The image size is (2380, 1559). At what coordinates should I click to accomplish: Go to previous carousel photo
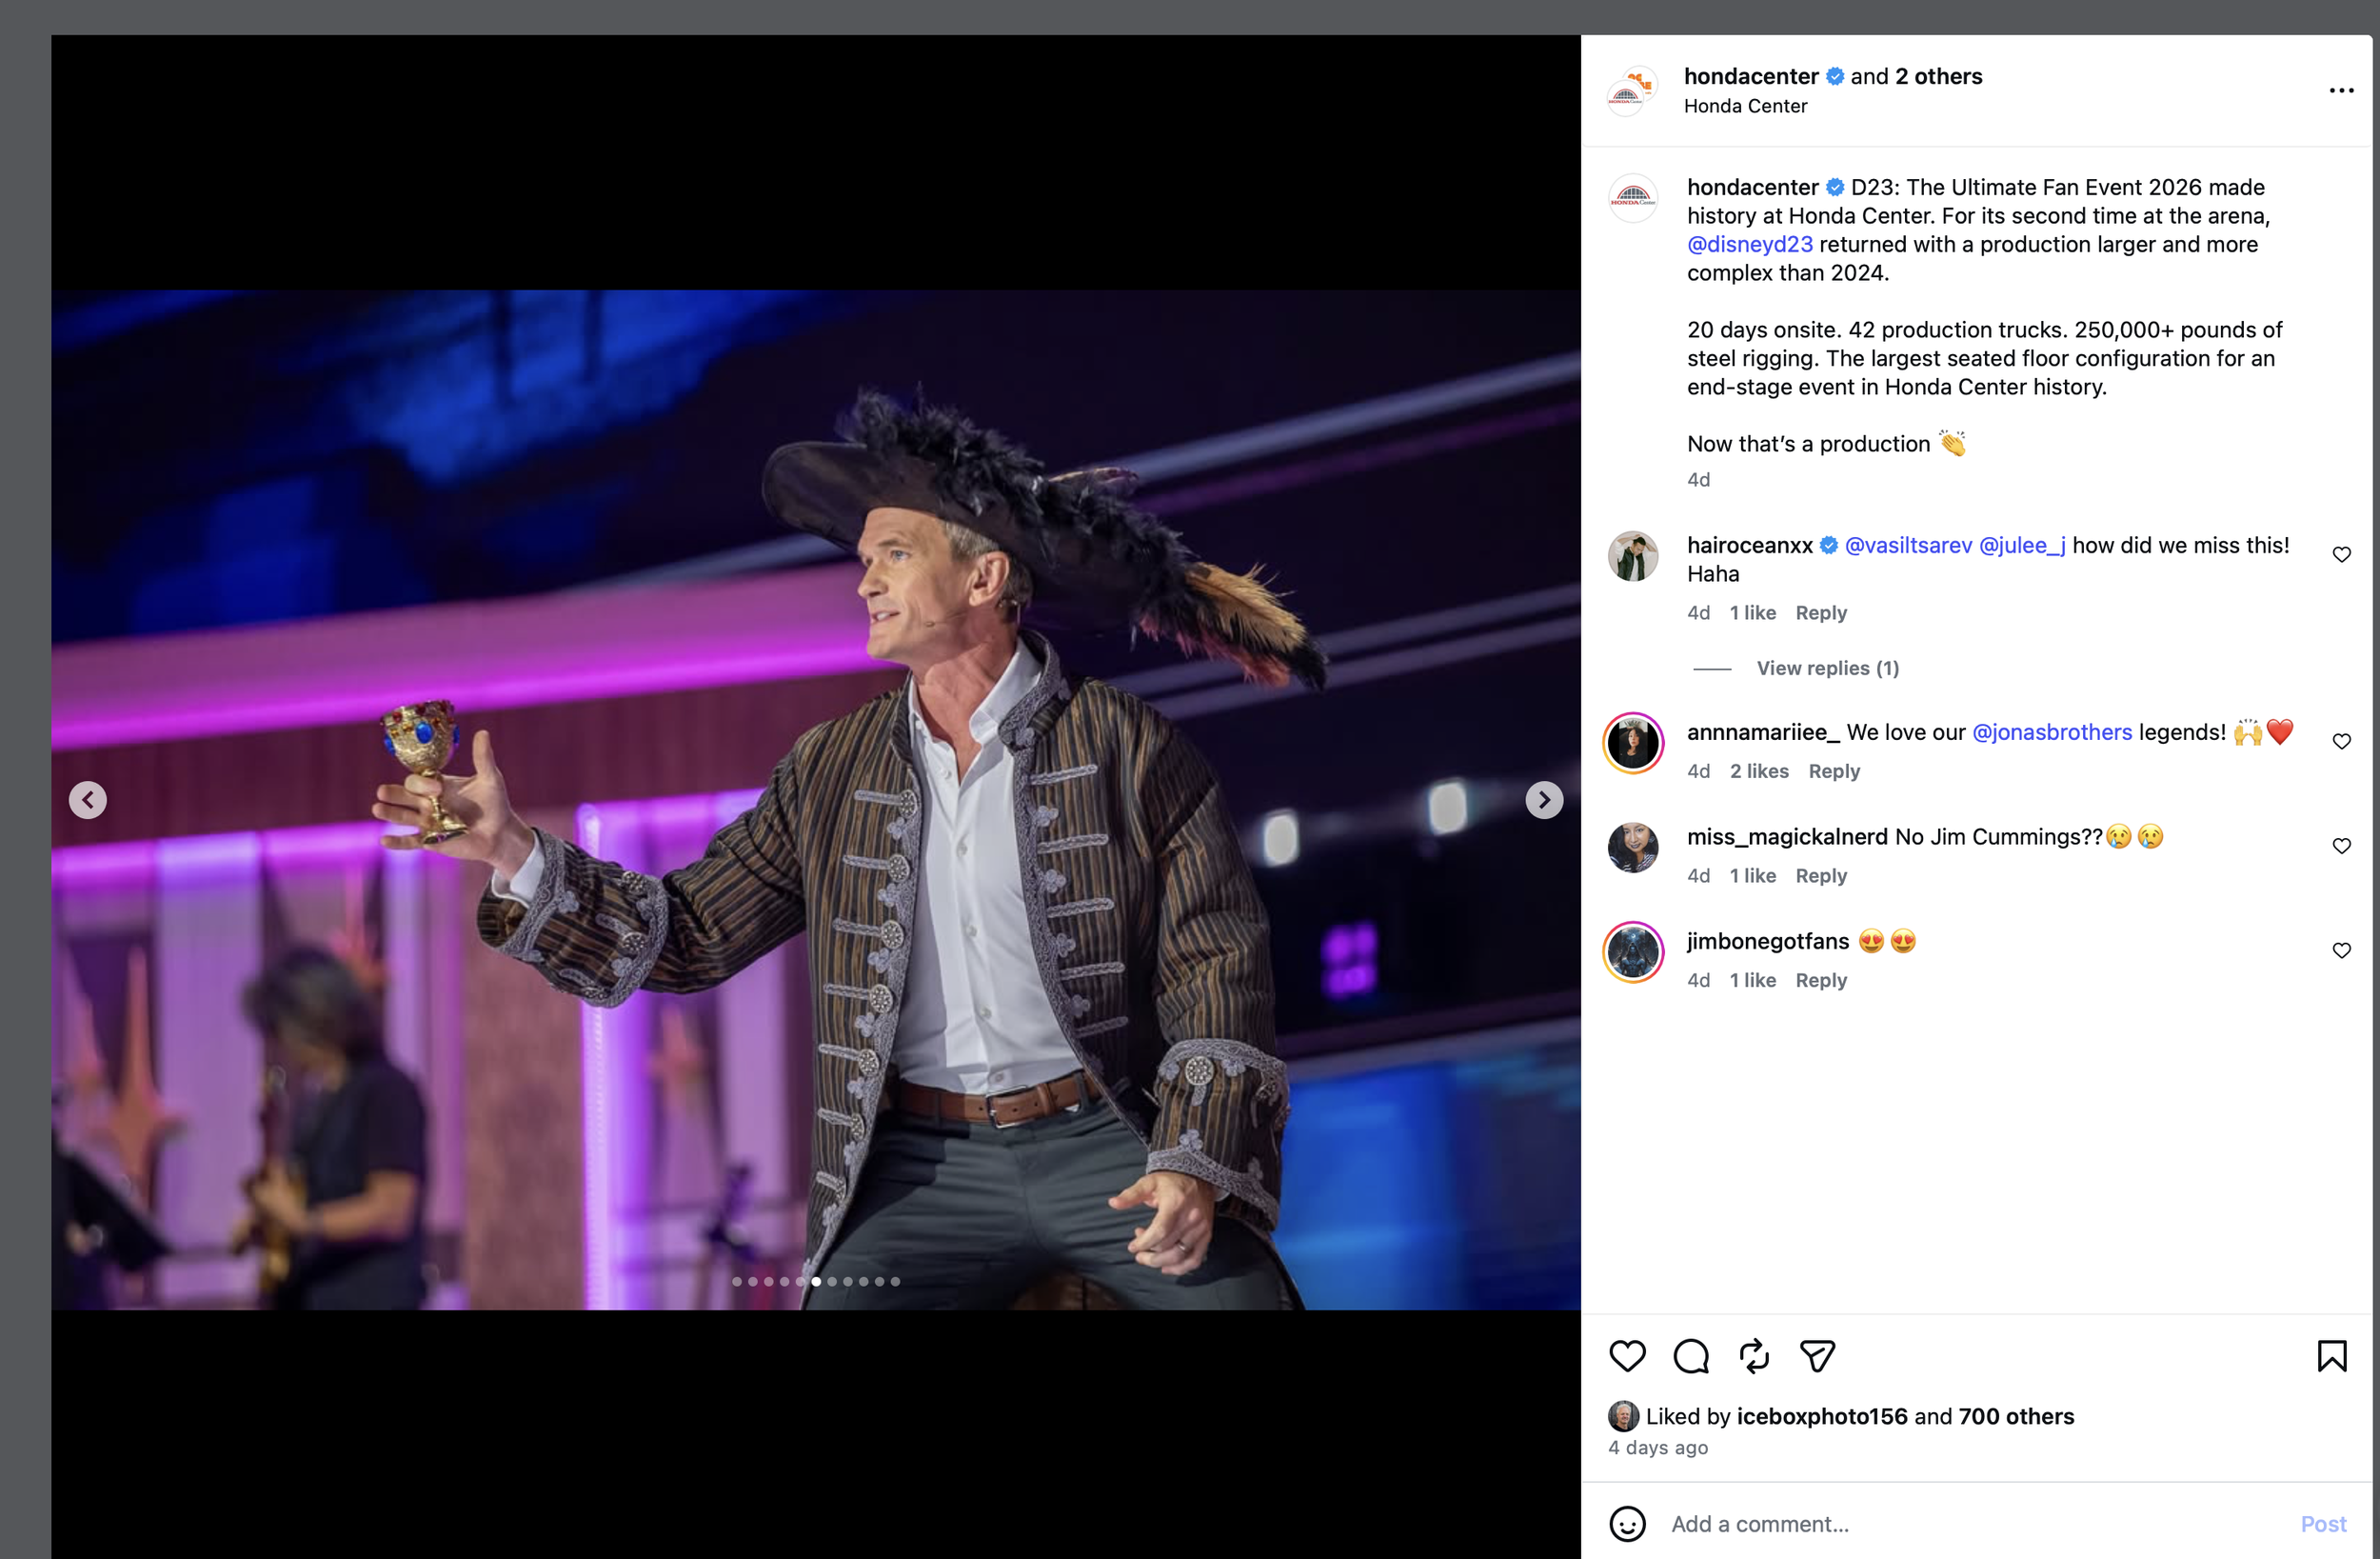tap(88, 800)
